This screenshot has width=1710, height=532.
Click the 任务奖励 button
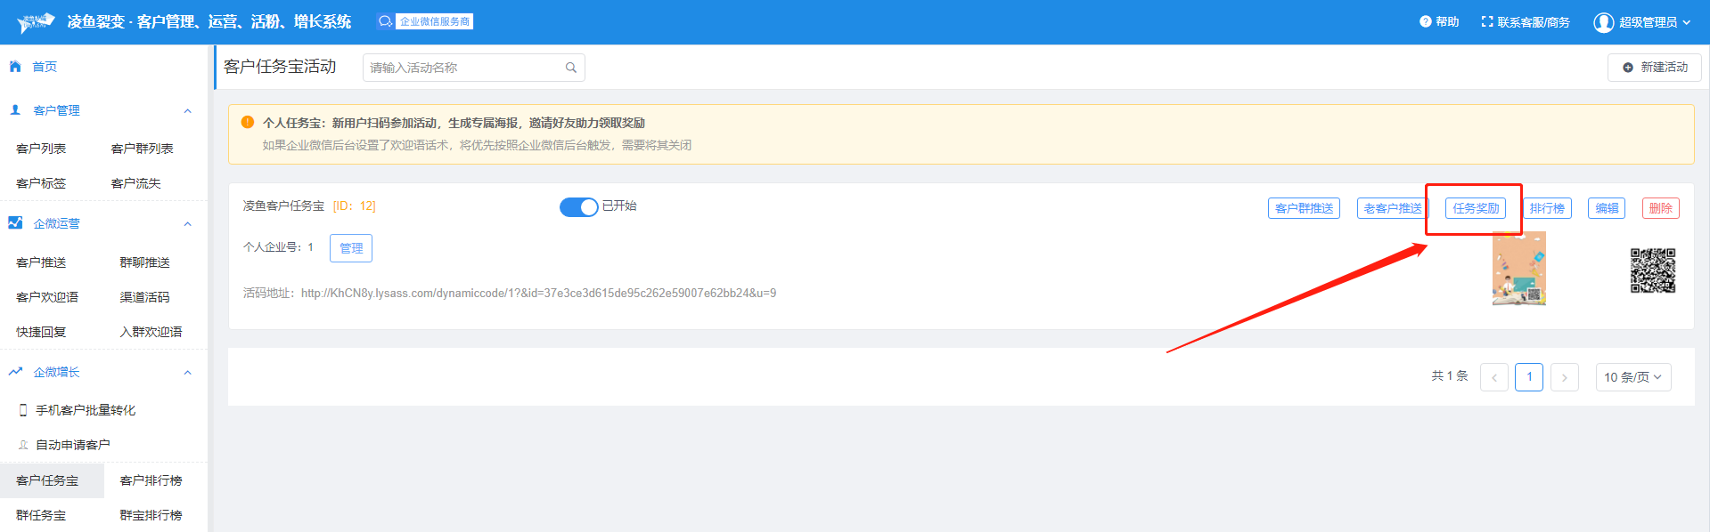[x=1475, y=208]
